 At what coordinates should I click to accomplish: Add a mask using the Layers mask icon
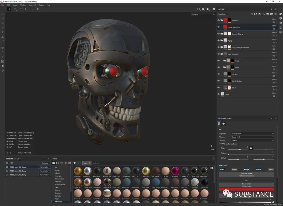point(255,14)
